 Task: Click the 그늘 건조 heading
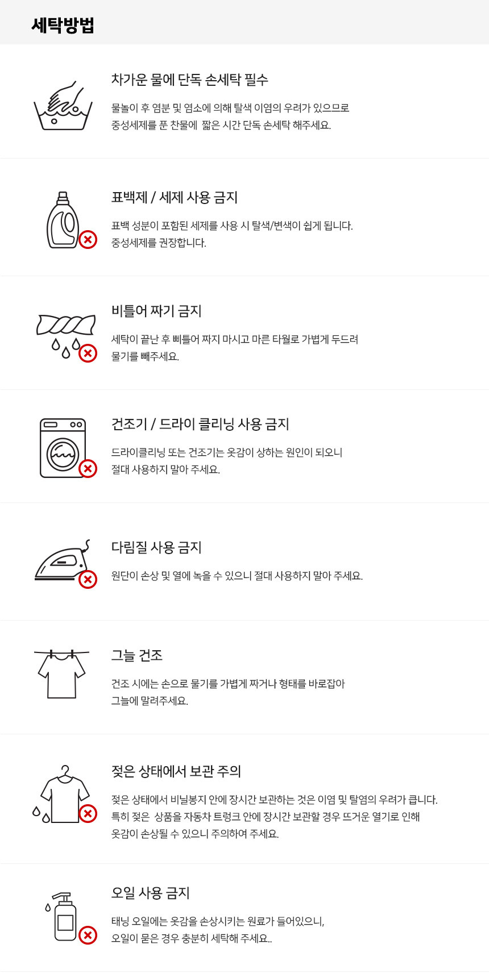click(x=136, y=655)
